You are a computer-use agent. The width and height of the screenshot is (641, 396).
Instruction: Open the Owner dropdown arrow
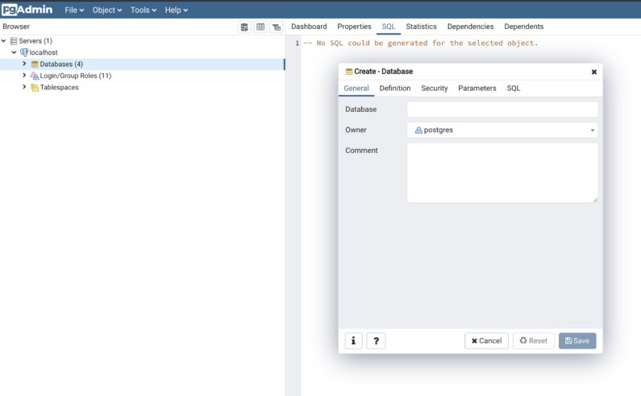(x=593, y=130)
